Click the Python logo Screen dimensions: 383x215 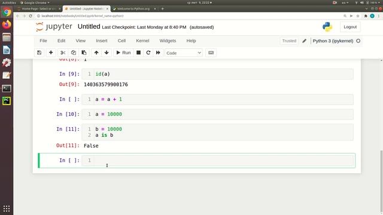[x=327, y=27]
